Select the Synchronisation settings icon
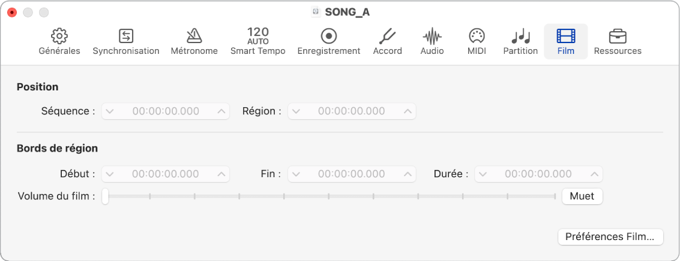Image resolution: width=680 pixels, height=261 pixels. [x=126, y=36]
